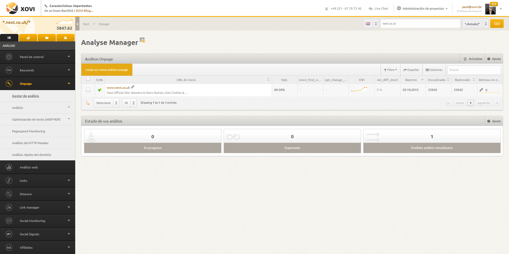This screenshot has width=509, height=254.
Task: Click the Live Chat link
Action: tap(378, 9)
